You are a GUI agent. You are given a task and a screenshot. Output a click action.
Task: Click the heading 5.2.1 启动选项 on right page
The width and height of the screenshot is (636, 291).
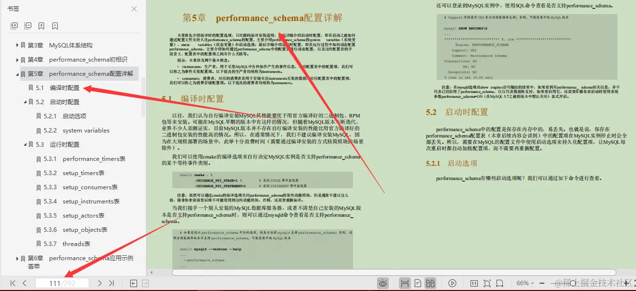(x=451, y=163)
